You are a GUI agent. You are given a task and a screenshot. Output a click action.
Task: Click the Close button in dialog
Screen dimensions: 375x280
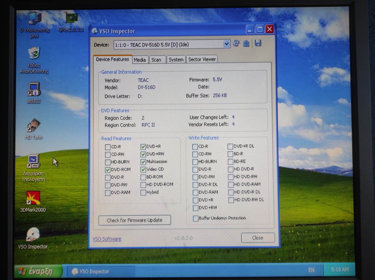pos(258,238)
